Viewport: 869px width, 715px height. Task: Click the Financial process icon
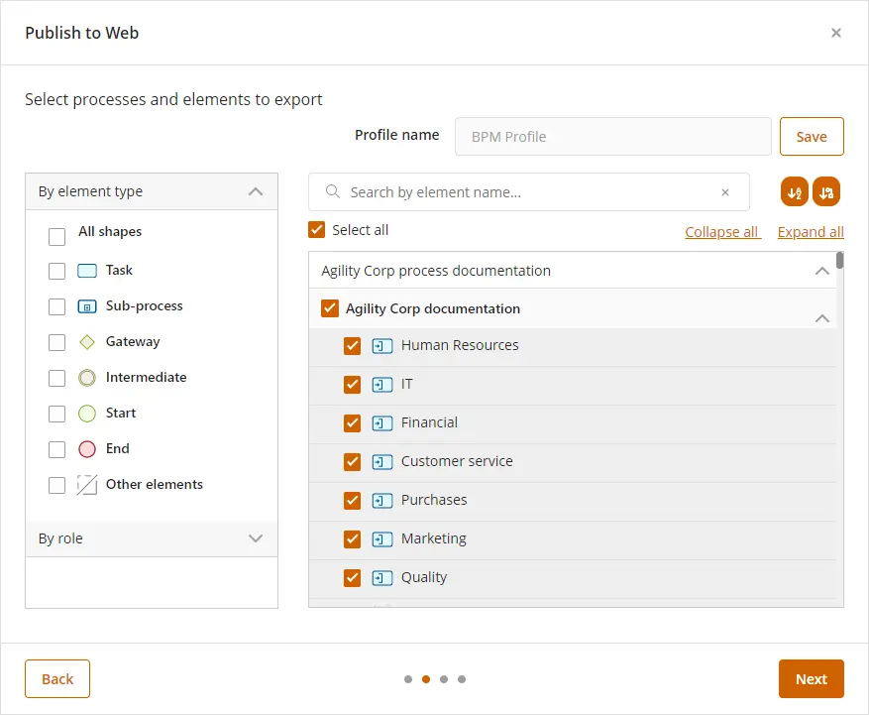pyautogui.click(x=382, y=423)
